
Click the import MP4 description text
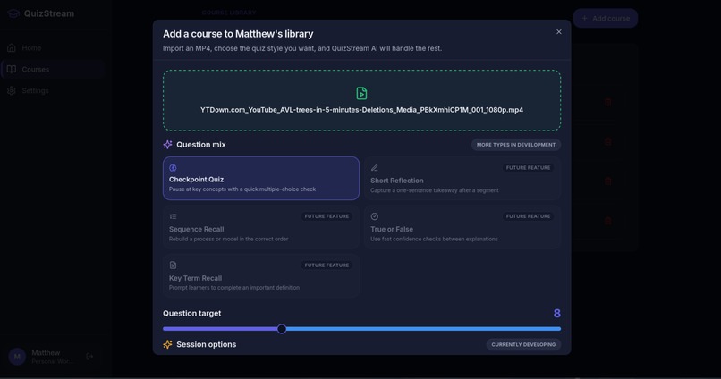(x=302, y=48)
